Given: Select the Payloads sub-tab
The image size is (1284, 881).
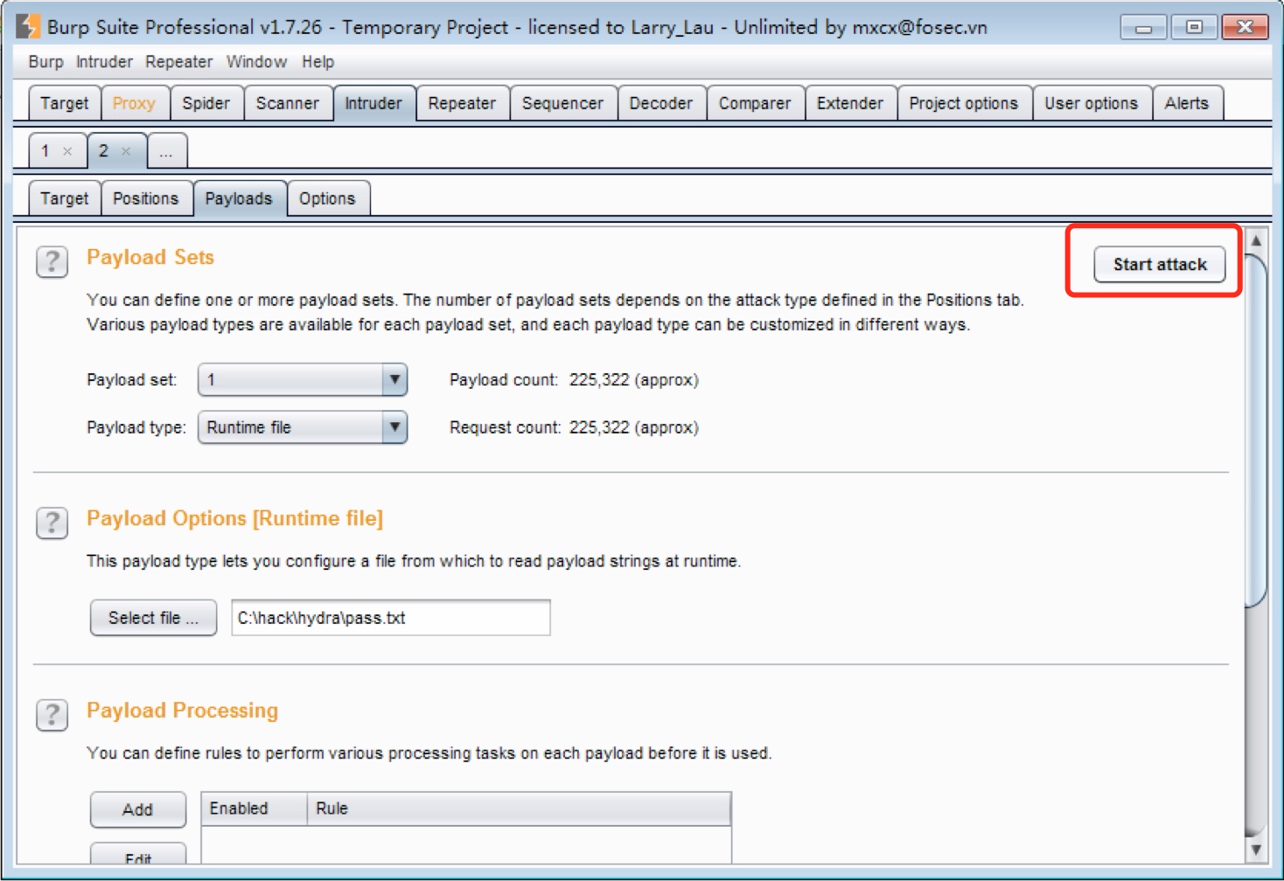Looking at the screenshot, I should click(239, 198).
